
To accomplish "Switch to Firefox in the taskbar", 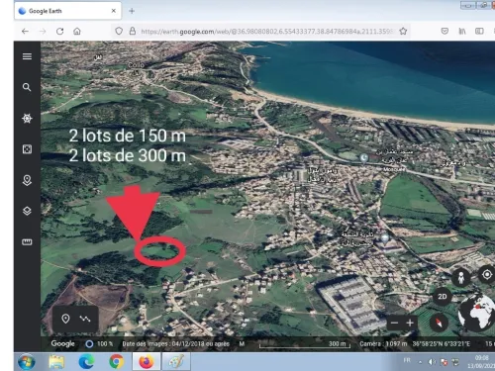I will point(147,362).
